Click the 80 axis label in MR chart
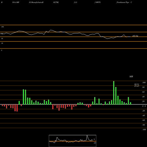Image resolution: width=147 pixels, height=147 pixels. pos(143,87)
